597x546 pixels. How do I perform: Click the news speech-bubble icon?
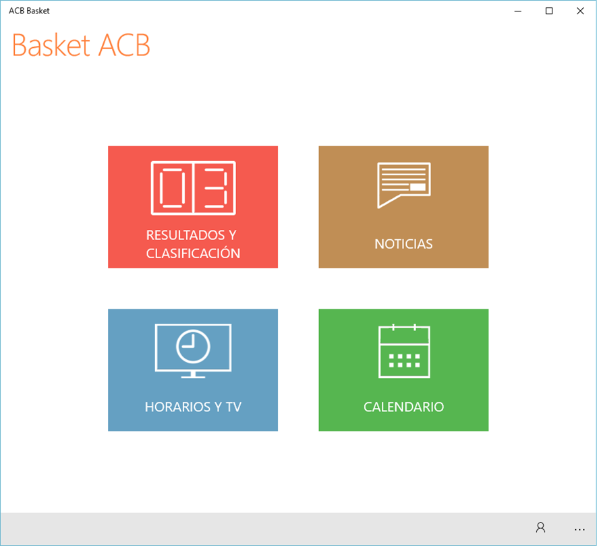pyautogui.click(x=403, y=185)
